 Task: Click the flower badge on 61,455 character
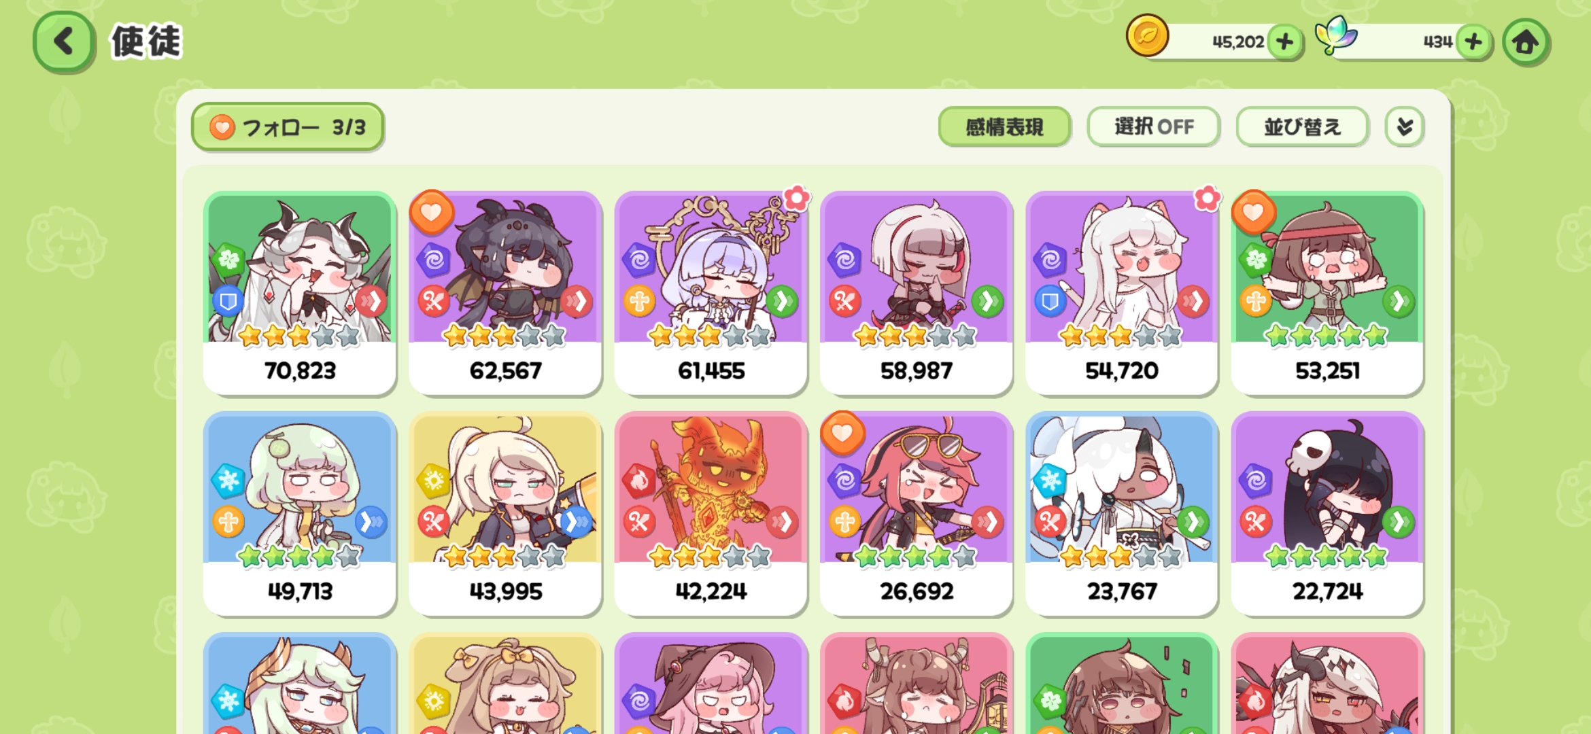point(797,198)
